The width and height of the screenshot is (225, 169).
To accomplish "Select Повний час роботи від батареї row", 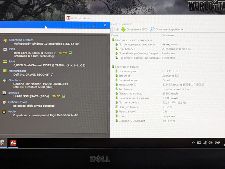I will coord(138,53).
